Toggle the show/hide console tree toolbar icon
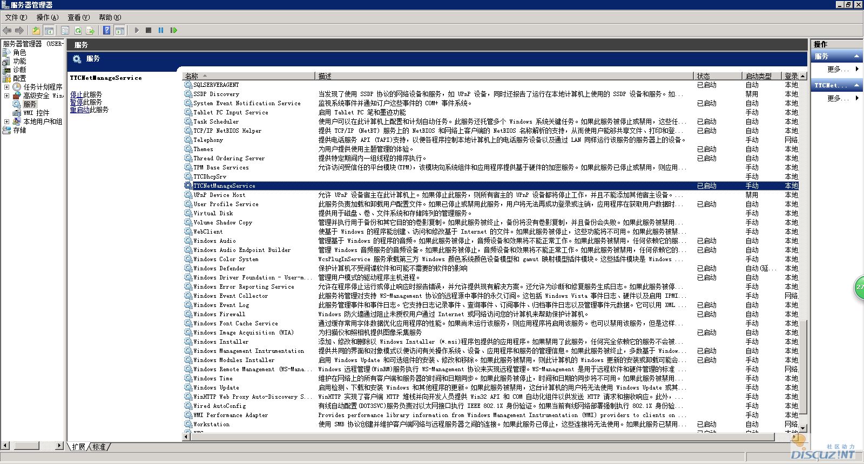Image resolution: width=864 pixels, height=464 pixels. [49, 30]
